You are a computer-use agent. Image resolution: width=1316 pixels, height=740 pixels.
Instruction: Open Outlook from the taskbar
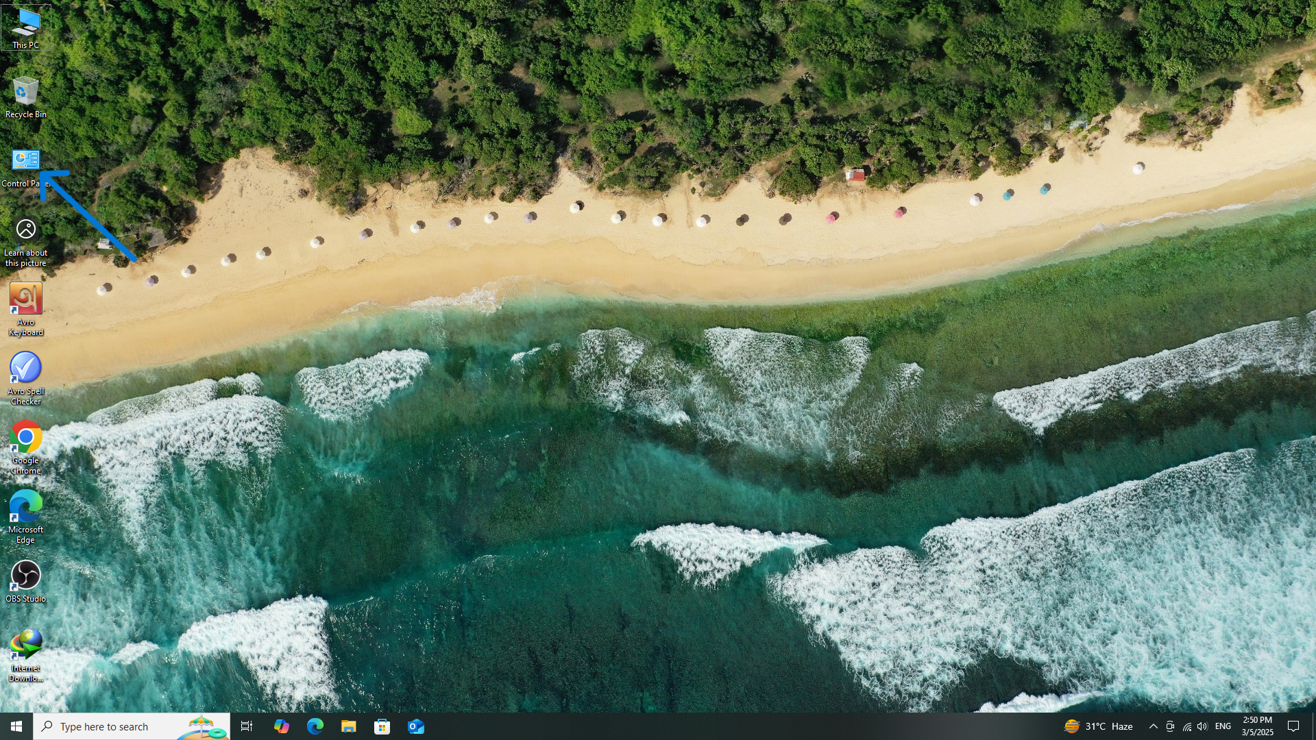[416, 726]
